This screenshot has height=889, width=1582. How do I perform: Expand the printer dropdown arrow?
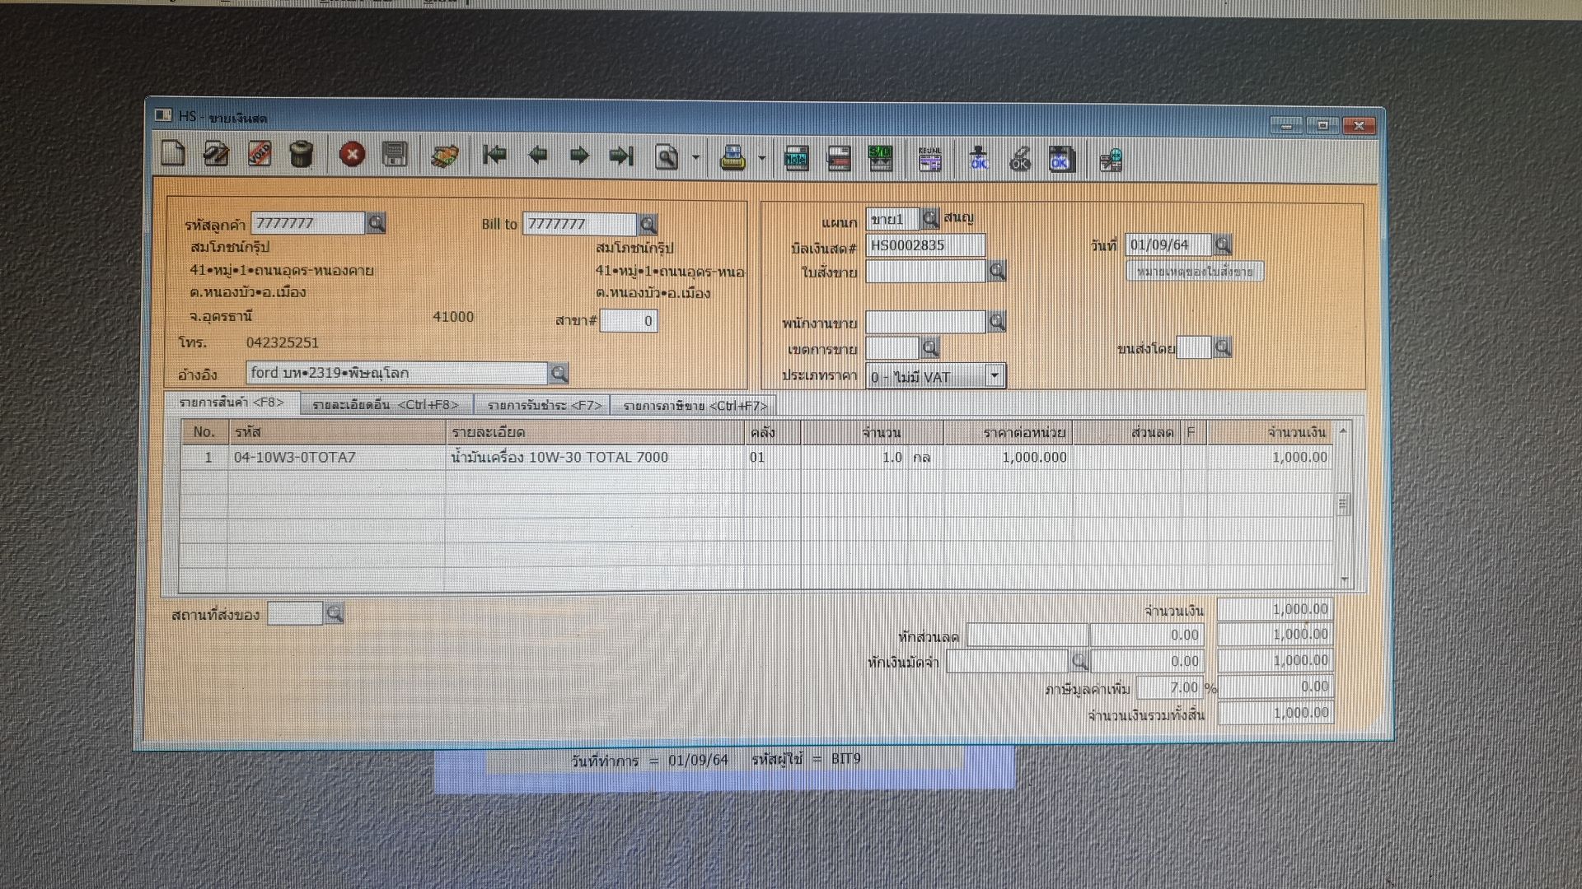click(761, 158)
